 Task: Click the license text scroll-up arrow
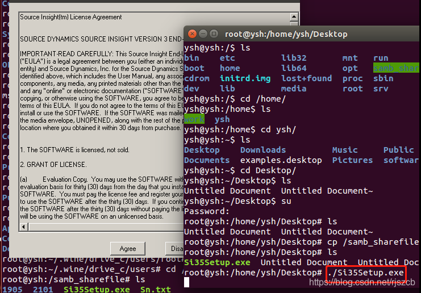294,16
